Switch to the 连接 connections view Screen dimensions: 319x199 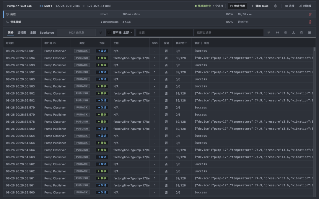click(290, 6)
